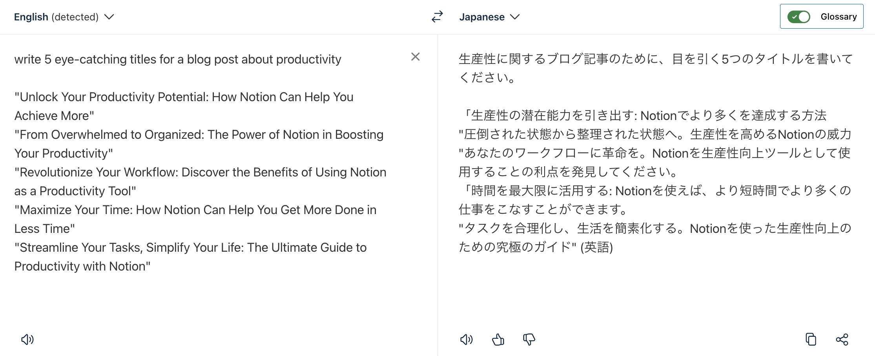This screenshot has height=356, width=875.
Task: Open the English (detected) source language selector
Action: coord(56,17)
